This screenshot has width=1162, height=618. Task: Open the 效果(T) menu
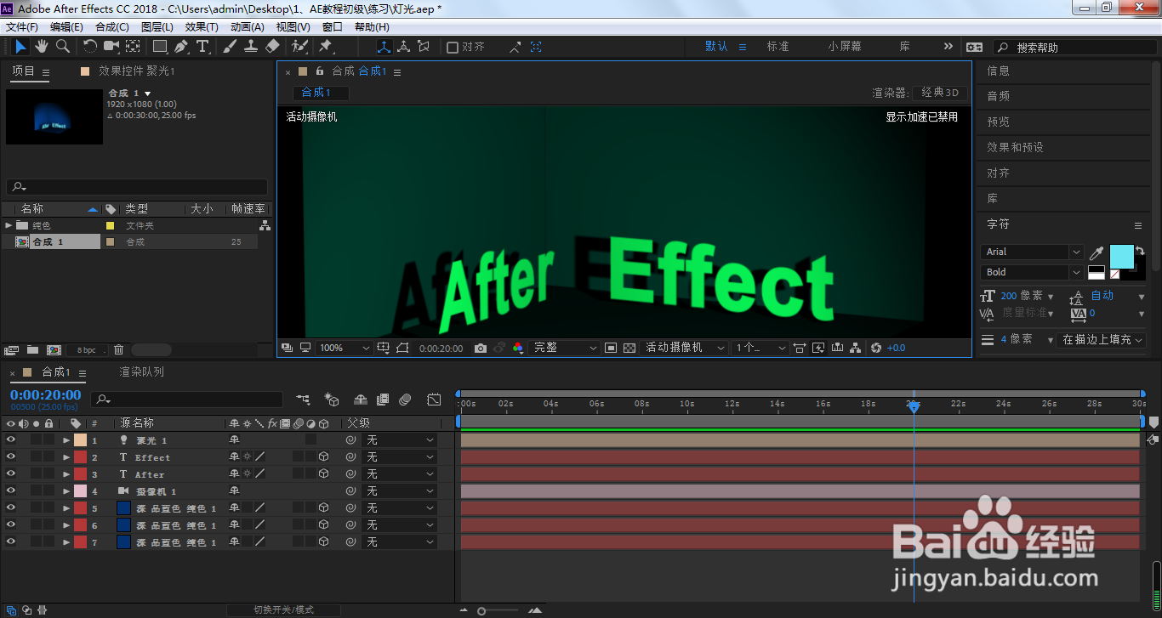point(202,27)
